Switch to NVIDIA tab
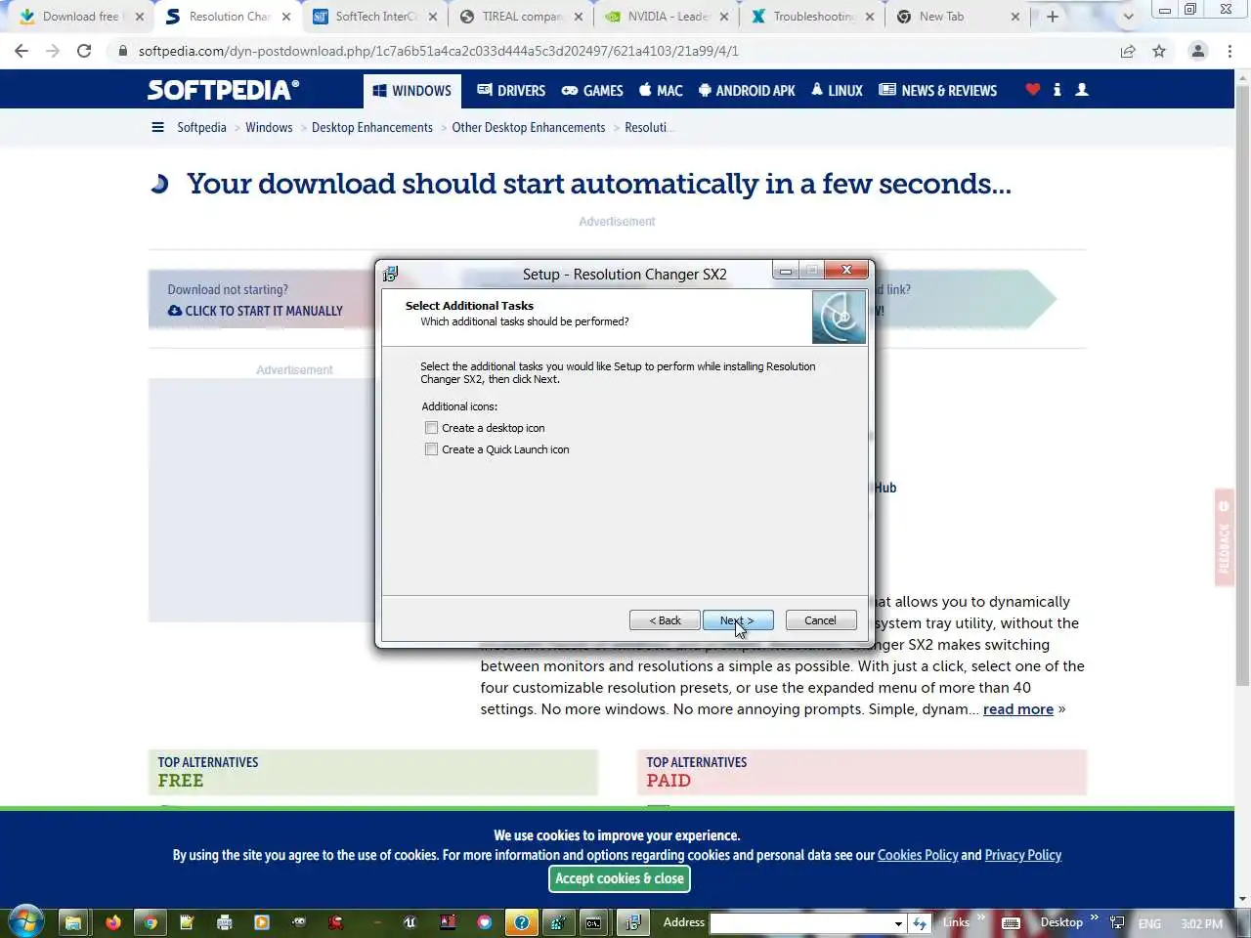1251x938 pixels. click(x=668, y=17)
